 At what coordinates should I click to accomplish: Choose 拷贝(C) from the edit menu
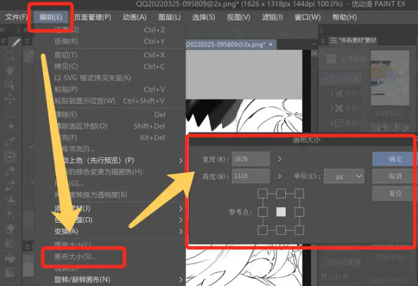click(x=110, y=66)
